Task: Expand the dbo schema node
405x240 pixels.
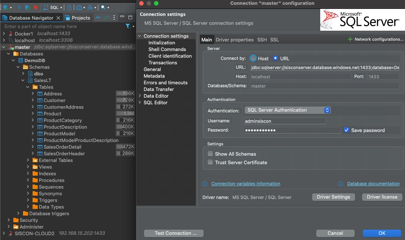Action: (23, 74)
